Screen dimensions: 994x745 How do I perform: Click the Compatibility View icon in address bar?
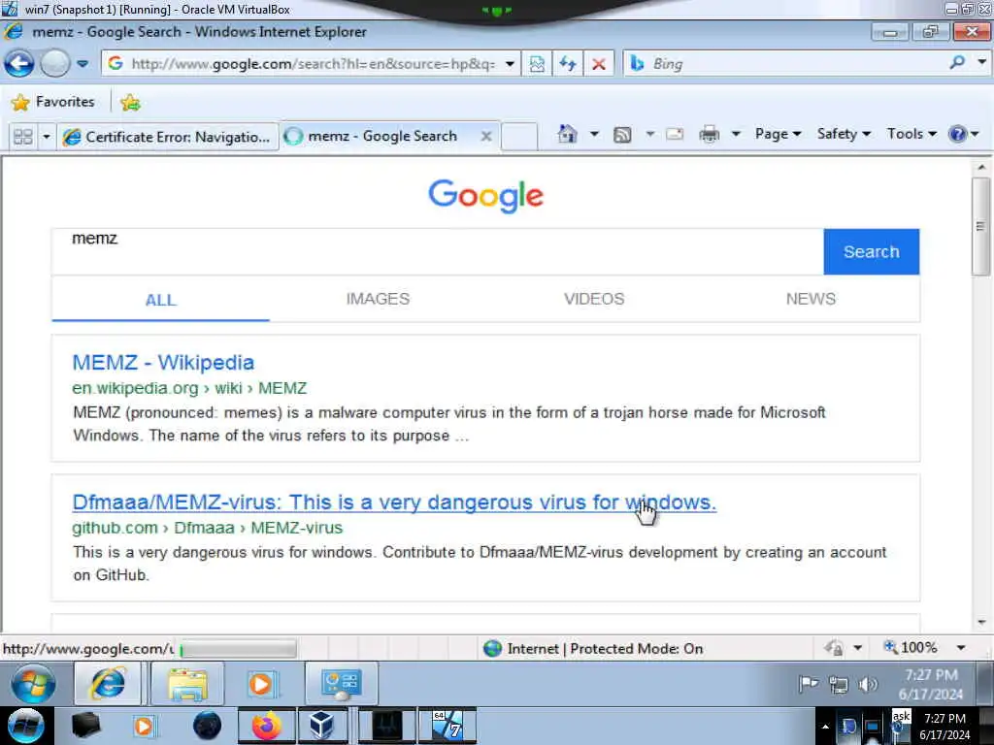tap(537, 64)
